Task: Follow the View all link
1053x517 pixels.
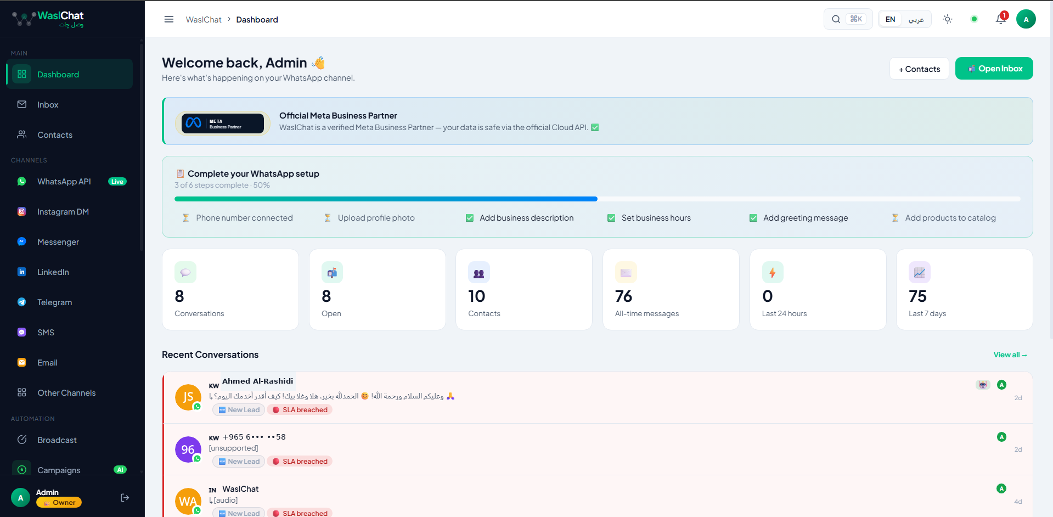Action: pyautogui.click(x=1010, y=355)
